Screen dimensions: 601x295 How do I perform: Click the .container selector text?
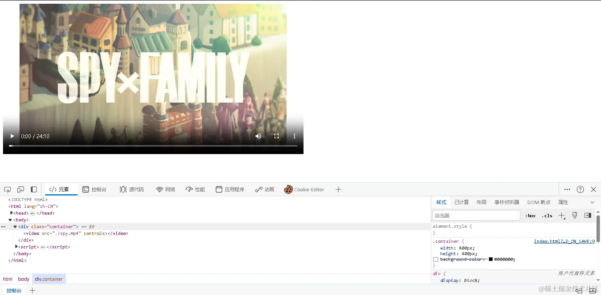[x=446, y=241]
